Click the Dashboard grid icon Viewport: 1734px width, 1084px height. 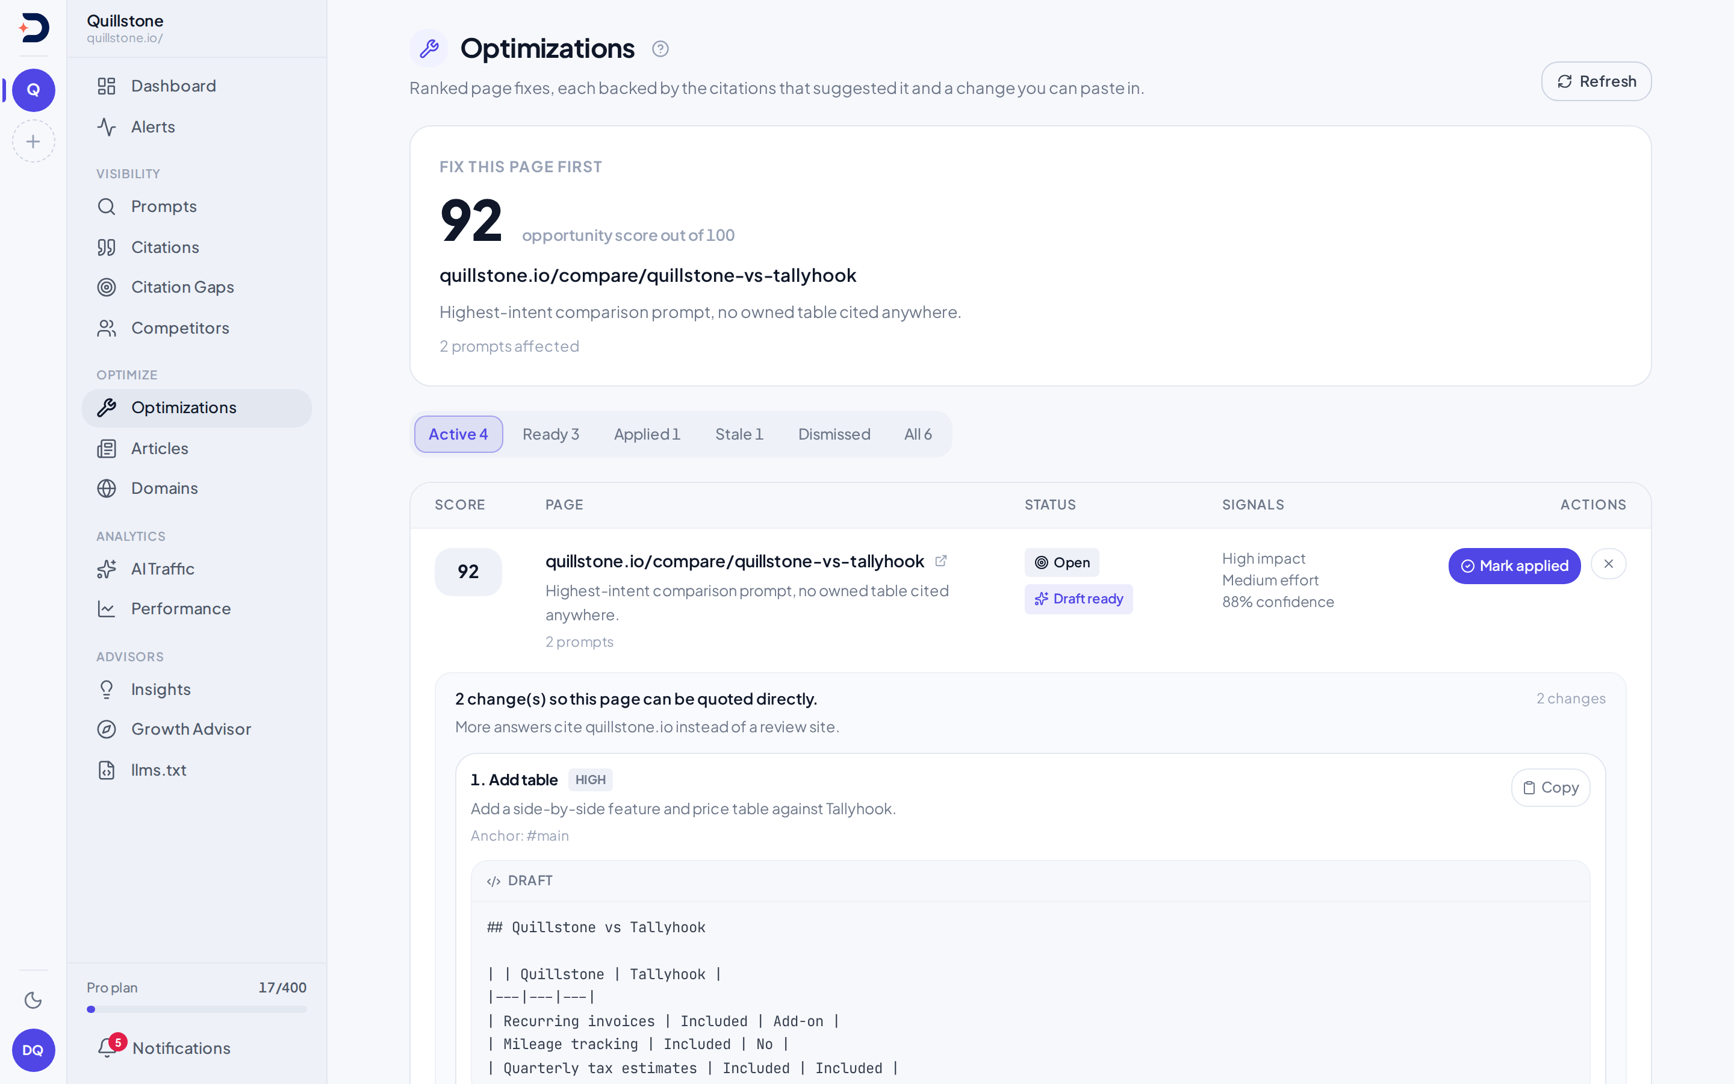(x=107, y=86)
